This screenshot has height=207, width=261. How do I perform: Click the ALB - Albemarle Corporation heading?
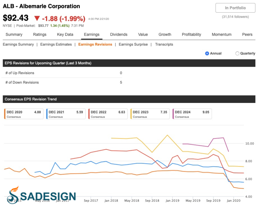[41, 6]
